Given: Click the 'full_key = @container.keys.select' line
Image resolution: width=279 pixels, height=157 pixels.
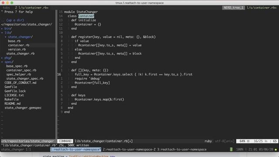Looking at the screenshot, I should point(134,75).
